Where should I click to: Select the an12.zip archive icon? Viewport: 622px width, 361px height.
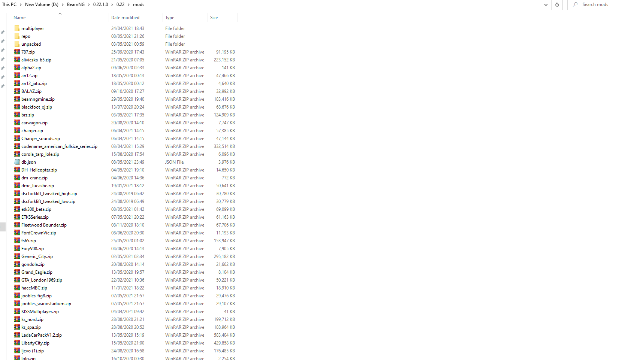tap(17, 75)
